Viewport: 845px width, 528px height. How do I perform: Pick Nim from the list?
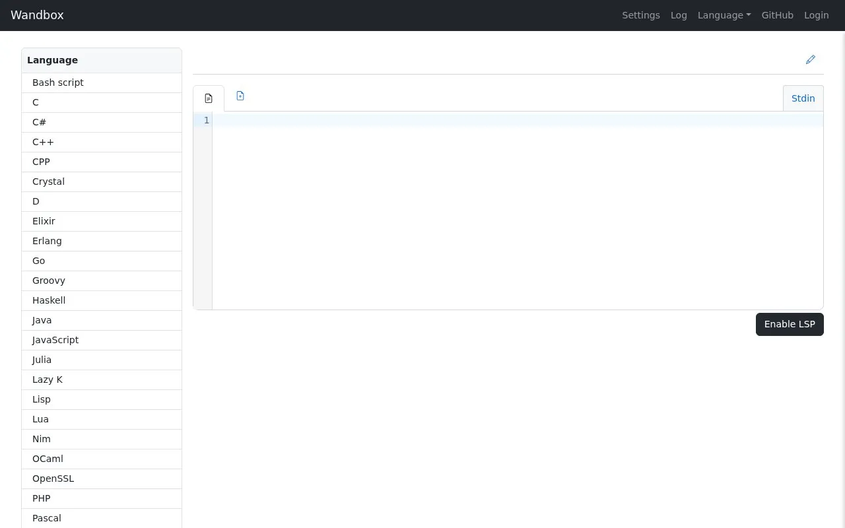tap(102, 439)
